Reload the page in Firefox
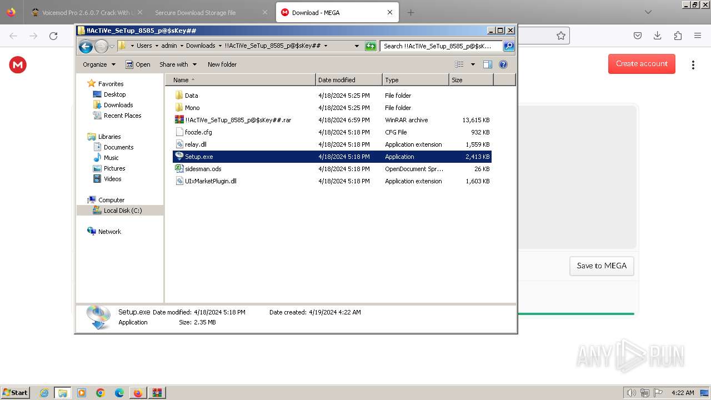 (x=53, y=36)
